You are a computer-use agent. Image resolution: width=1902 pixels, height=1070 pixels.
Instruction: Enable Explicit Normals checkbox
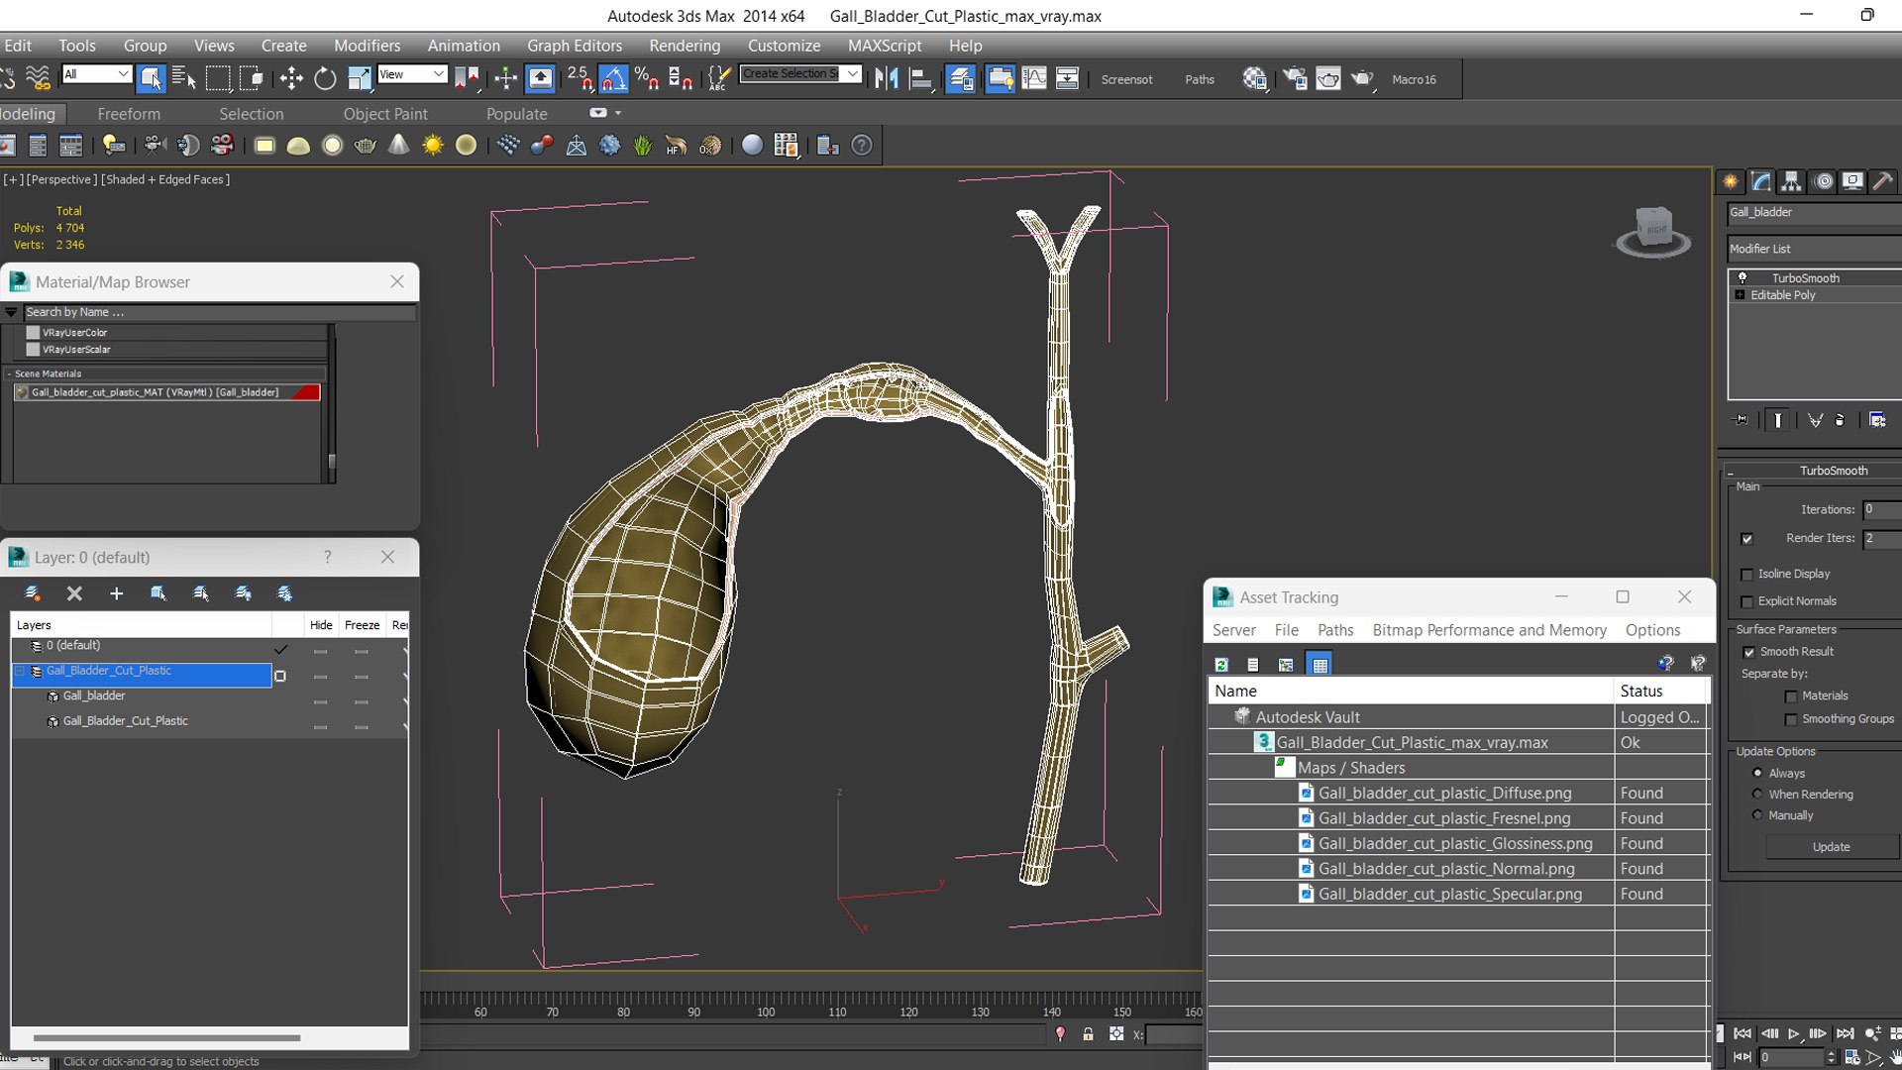[1746, 602]
